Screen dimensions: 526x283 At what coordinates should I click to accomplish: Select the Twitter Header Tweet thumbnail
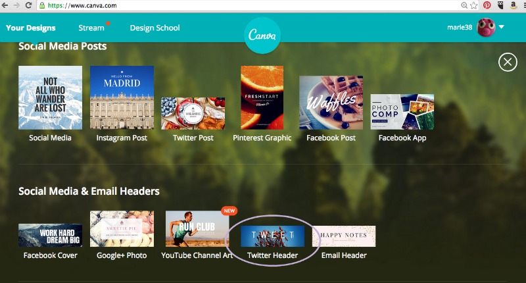(272, 236)
